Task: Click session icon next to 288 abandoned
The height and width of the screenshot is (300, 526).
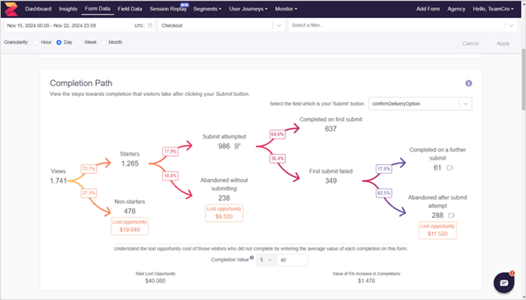Action: click(451, 215)
